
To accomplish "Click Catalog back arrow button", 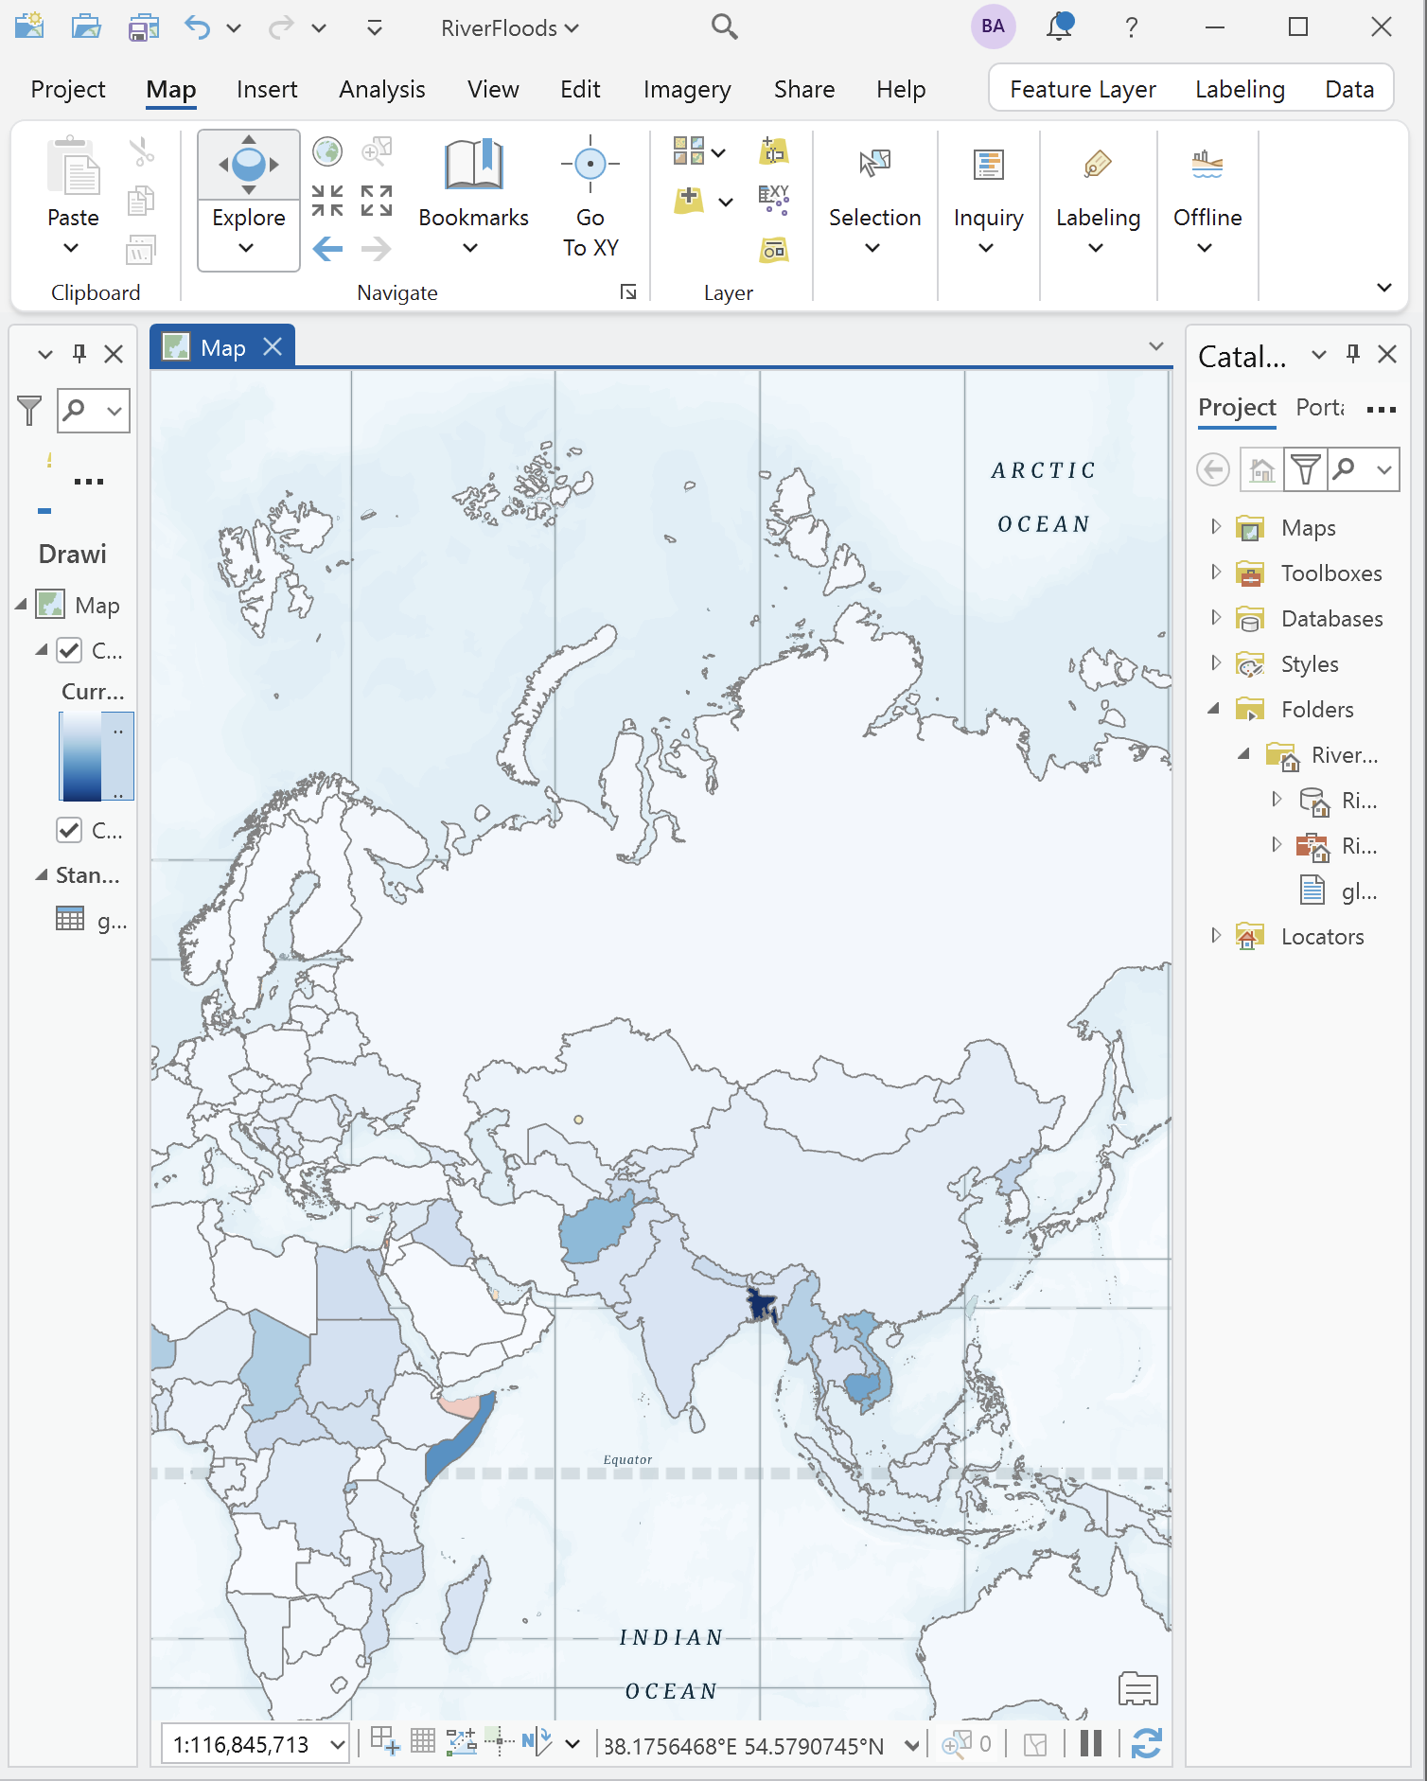I will [x=1213, y=469].
